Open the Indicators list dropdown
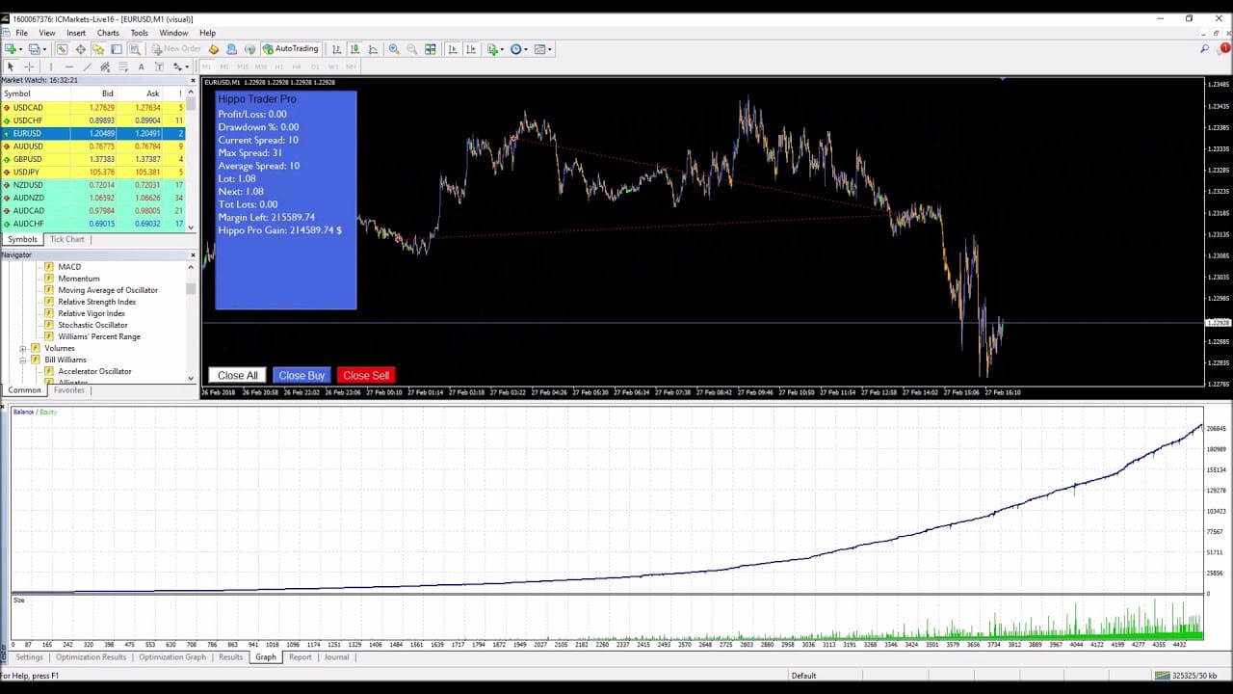The image size is (1233, 694). [495, 49]
